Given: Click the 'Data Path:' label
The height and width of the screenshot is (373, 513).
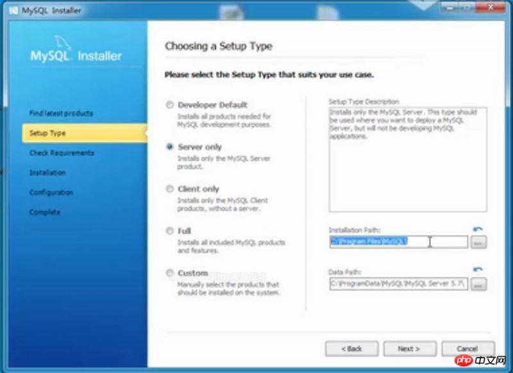Looking at the screenshot, I should 345,272.
